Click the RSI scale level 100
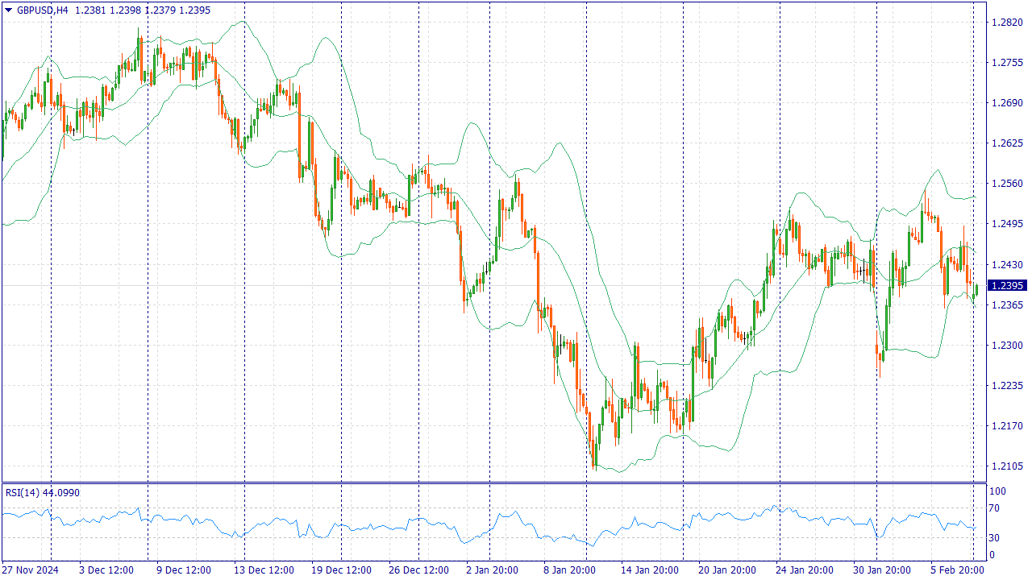Viewport: 1032px width, 580px height. tap(998, 491)
